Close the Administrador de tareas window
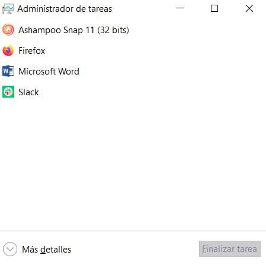266x265 pixels. 249,8
